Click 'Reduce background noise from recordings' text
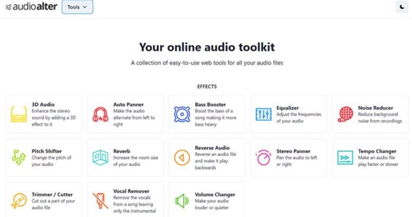412x217 pixels. tap(380, 118)
